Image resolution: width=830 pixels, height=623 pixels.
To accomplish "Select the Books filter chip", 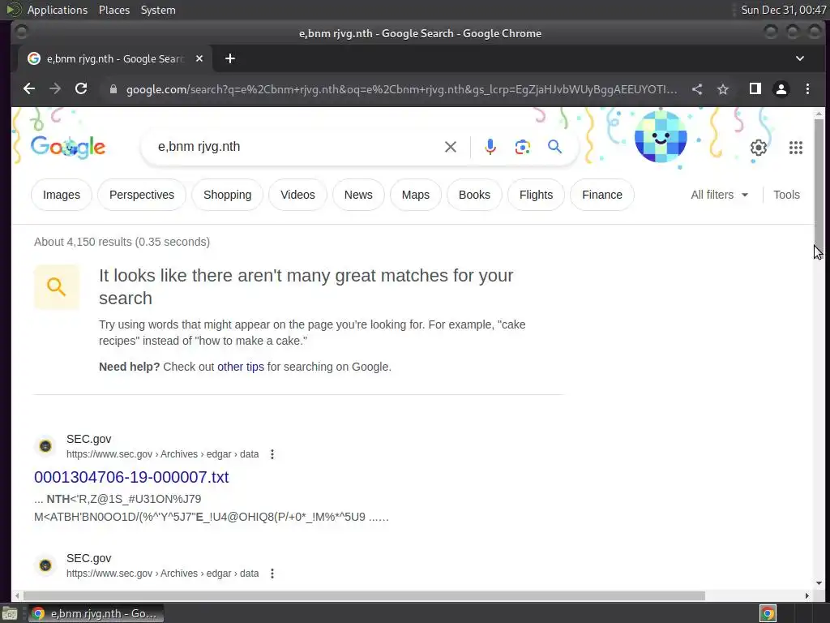I will pos(474,195).
